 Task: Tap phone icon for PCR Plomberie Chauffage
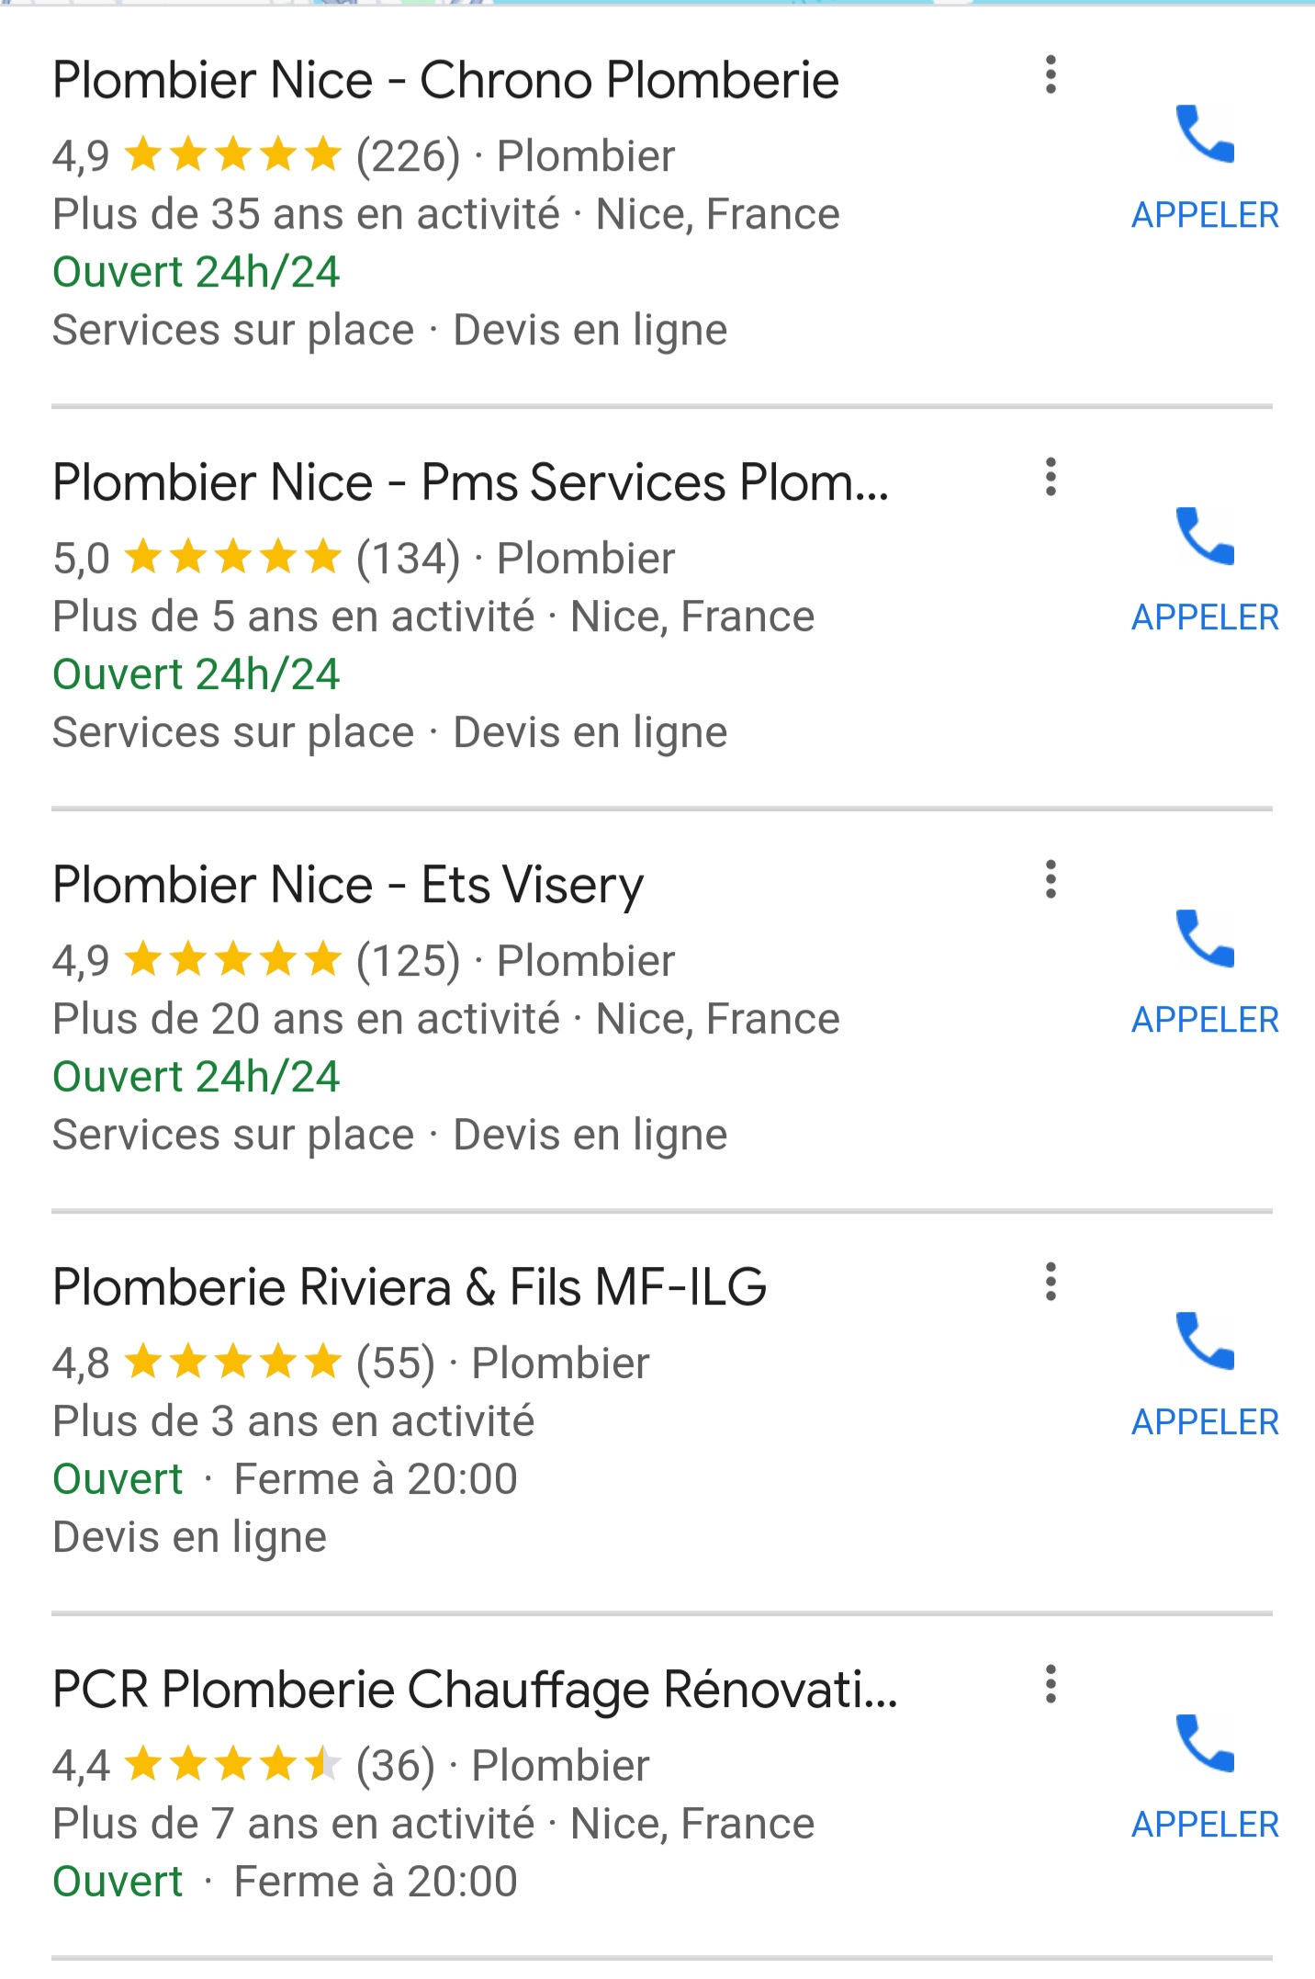pyautogui.click(x=1205, y=1745)
